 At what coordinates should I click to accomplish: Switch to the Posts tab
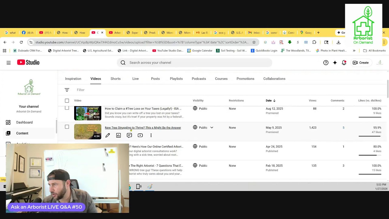pyautogui.click(x=155, y=79)
